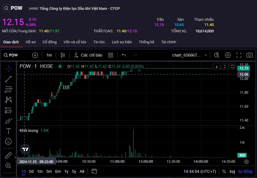The height and width of the screenshot is (178, 257).
Task: Select the crosshair cursor tool
Action: 9,68
